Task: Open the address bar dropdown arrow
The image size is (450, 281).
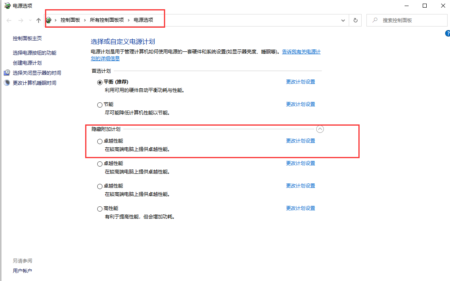Action: click(343, 20)
